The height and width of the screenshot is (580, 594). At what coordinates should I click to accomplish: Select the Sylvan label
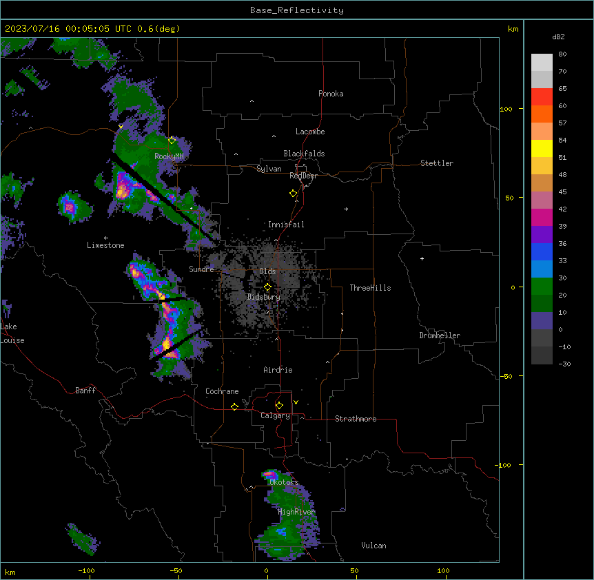(x=269, y=169)
